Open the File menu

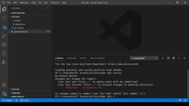[9, 3]
